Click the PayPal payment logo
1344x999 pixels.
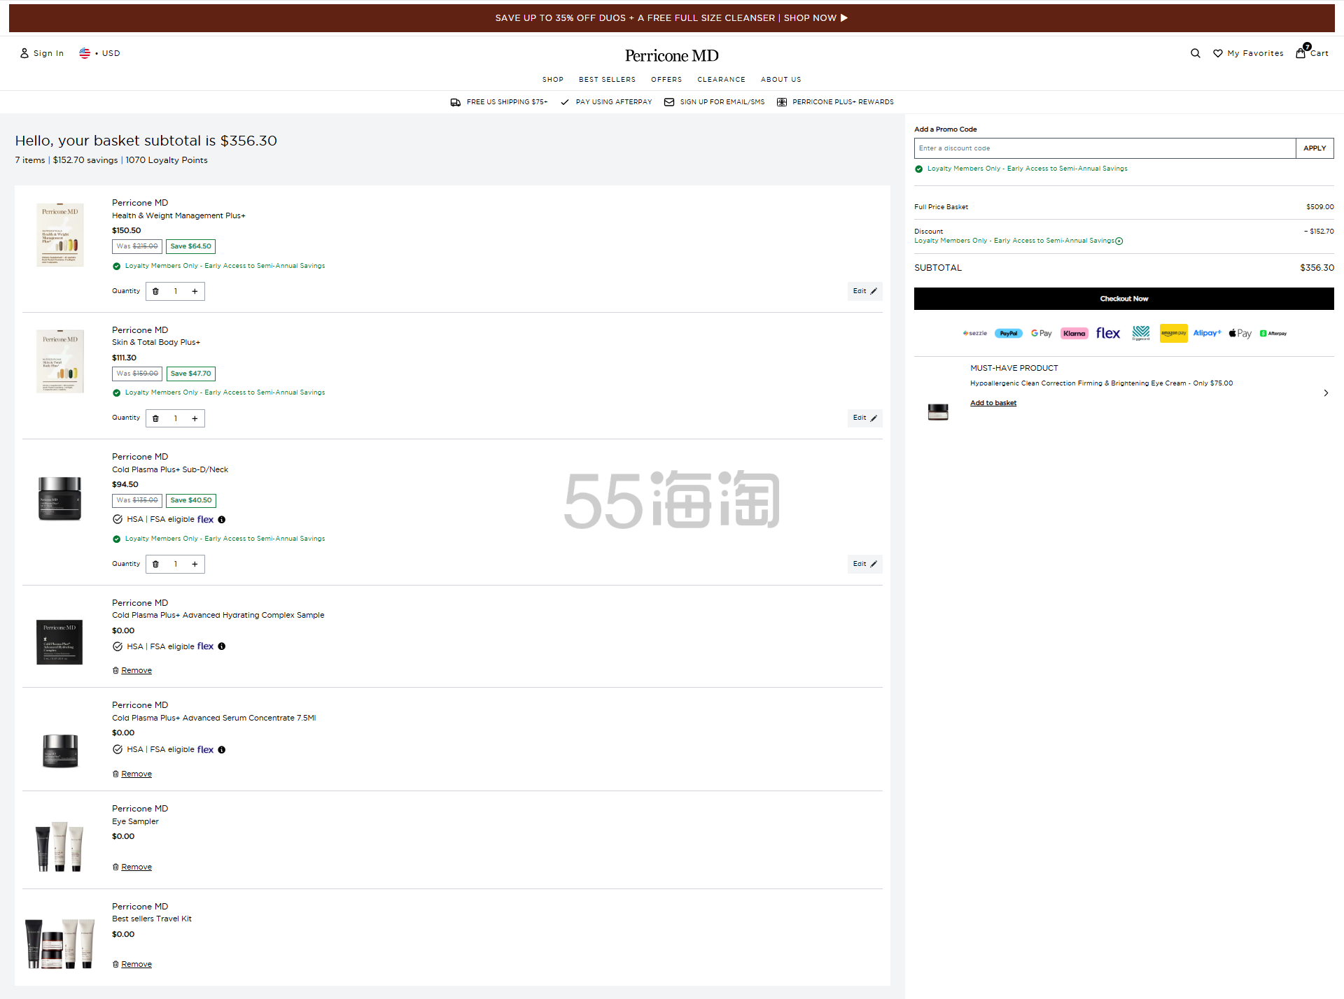click(x=1009, y=334)
